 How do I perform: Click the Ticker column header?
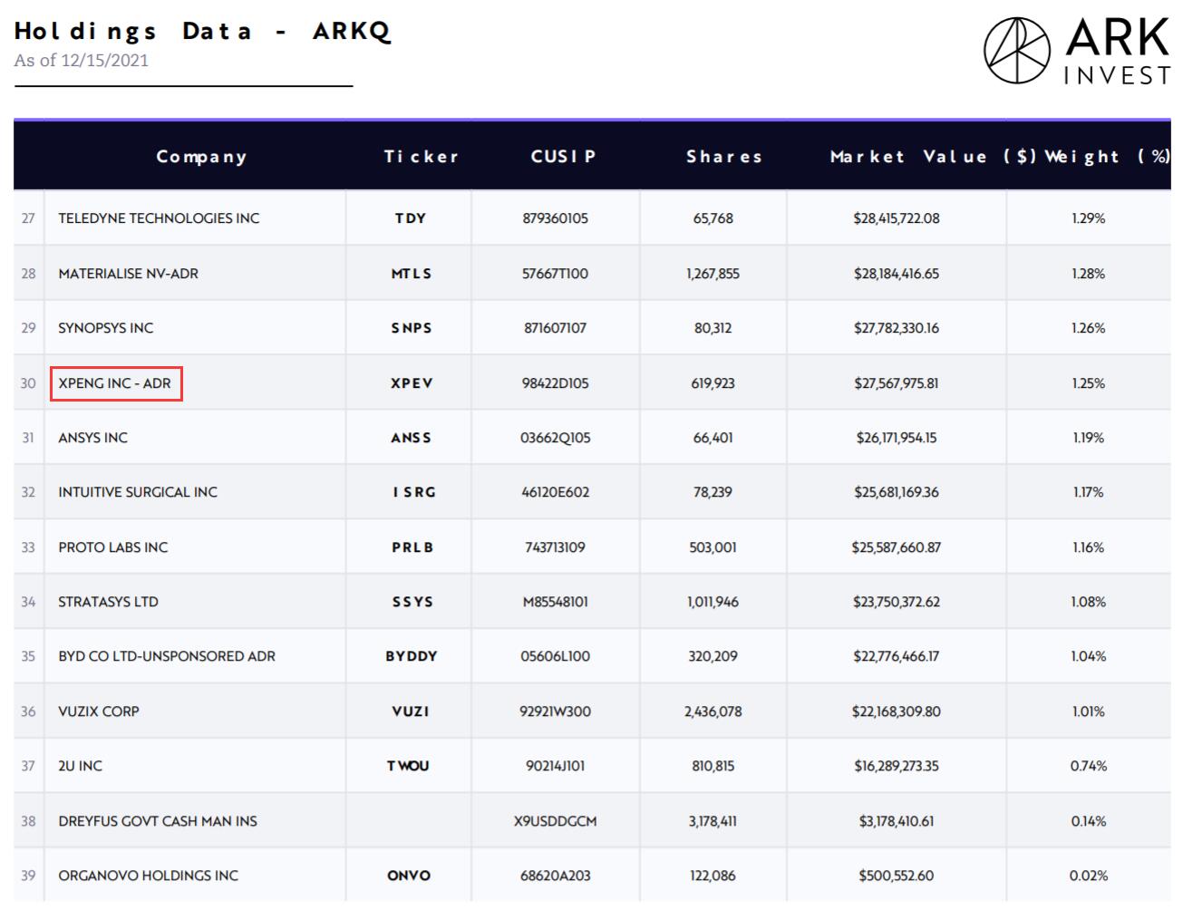pyautogui.click(x=421, y=156)
